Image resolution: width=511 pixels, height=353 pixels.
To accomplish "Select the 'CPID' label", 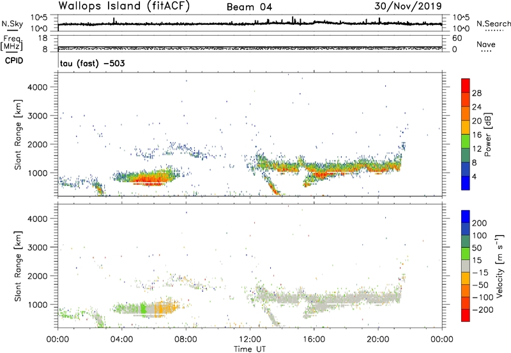I will click(x=14, y=61).
